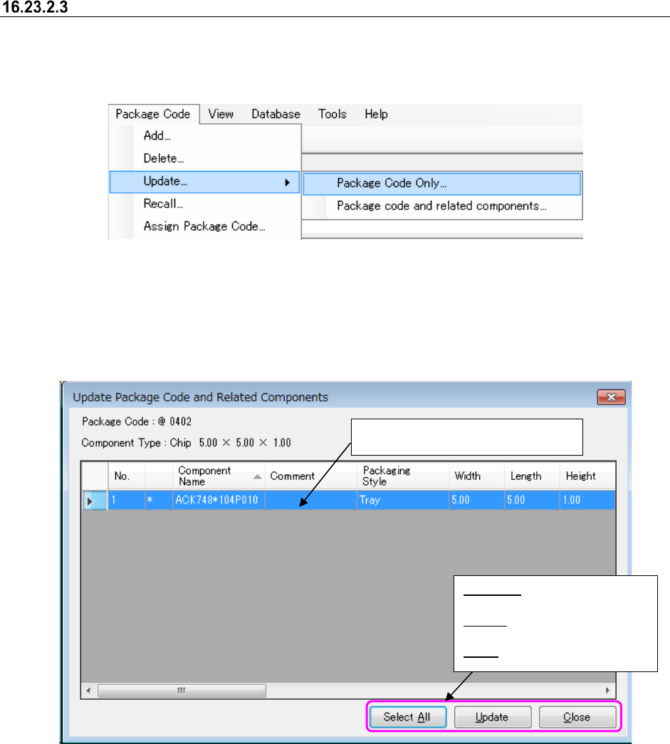670x744 pixels.
Task: Click scrollbar left arrow in table
Action: point(89,691)
